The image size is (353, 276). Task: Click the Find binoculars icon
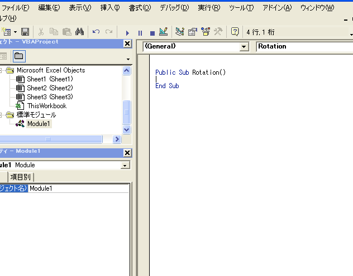[x=79, y=32]
